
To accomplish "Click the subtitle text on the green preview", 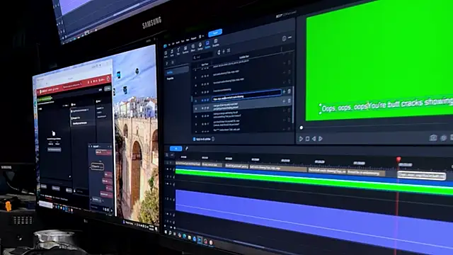I will point(387,105).
